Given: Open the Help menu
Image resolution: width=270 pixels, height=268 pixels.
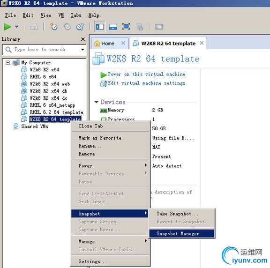Looking at the screenshot, I should [94, 15].
